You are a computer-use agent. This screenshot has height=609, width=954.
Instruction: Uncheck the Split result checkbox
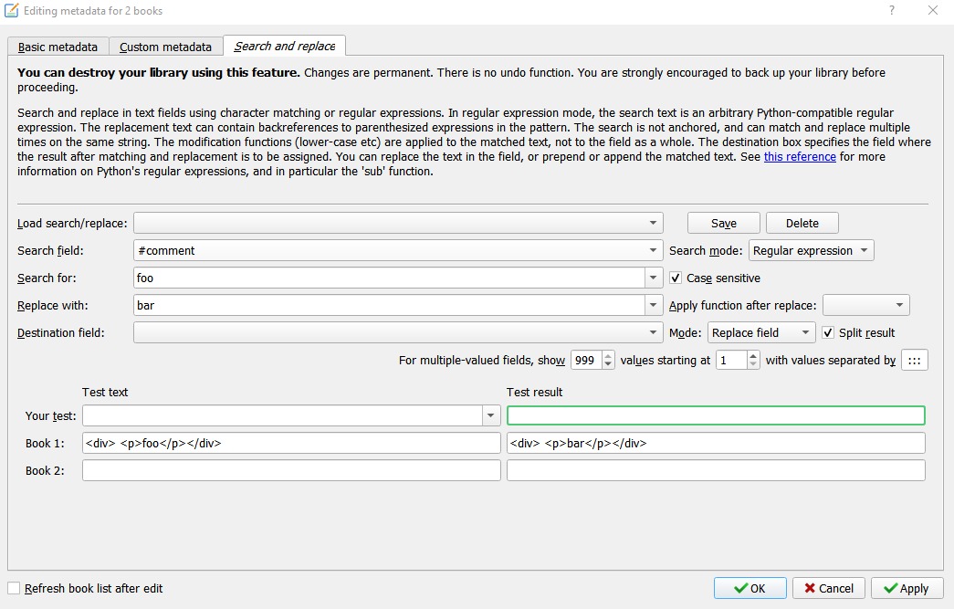pyautogui.click(x=829, y=332)
